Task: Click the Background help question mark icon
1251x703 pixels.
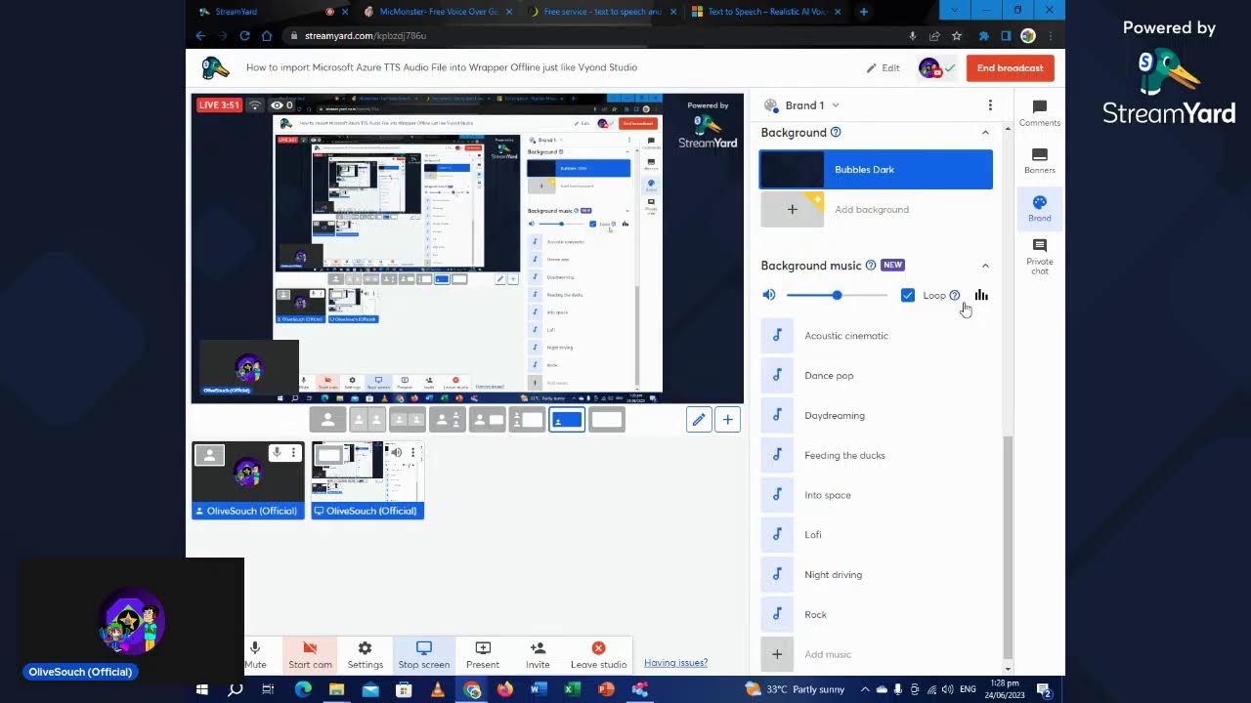Action: [836, 133]
